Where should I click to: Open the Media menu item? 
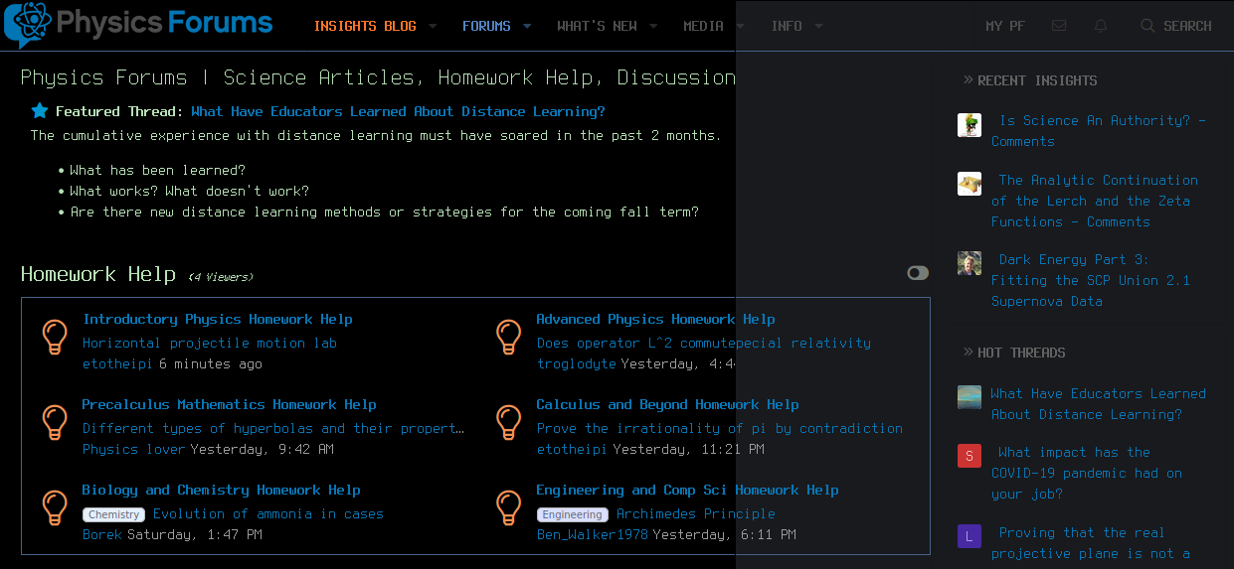[x=703, y=26]
